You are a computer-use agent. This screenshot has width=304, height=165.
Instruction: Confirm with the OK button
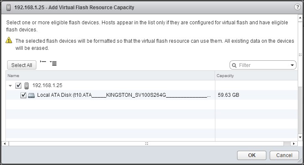click(x=252, y=155)
